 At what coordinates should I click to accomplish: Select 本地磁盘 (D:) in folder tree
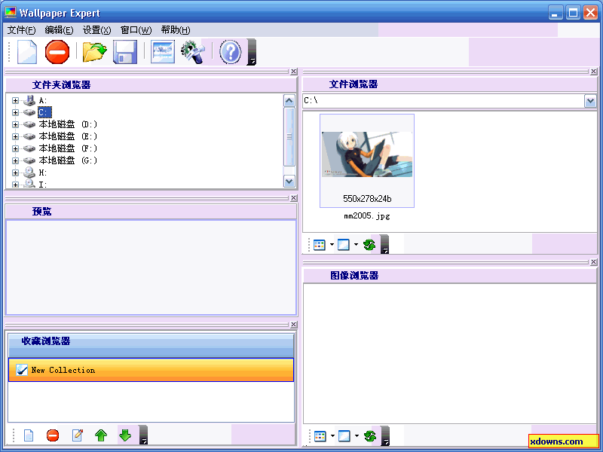[x=68, y=124]
